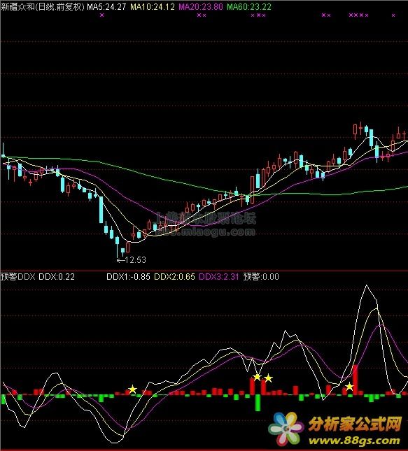Click the 预警DDX indicator name
408x451 pixels.
pyautogui.click(x=18, y=277)
